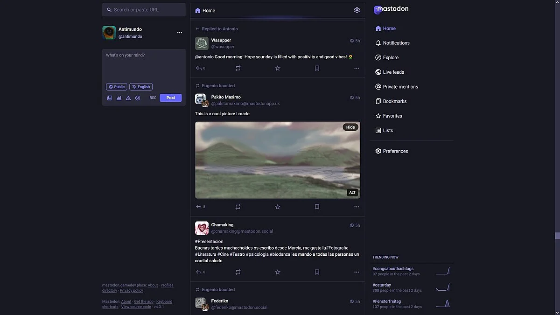
Task: Boost Chamaking's presentation post
Action: coord(238,272)
